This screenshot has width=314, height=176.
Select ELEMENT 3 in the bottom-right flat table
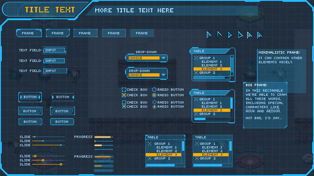click(x=211, y=154)
